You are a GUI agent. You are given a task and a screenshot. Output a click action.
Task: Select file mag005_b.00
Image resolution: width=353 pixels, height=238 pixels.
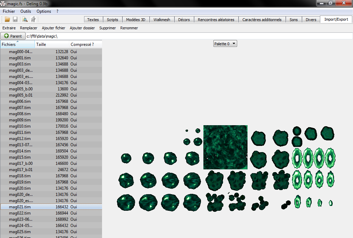click(x=51, y=89)
